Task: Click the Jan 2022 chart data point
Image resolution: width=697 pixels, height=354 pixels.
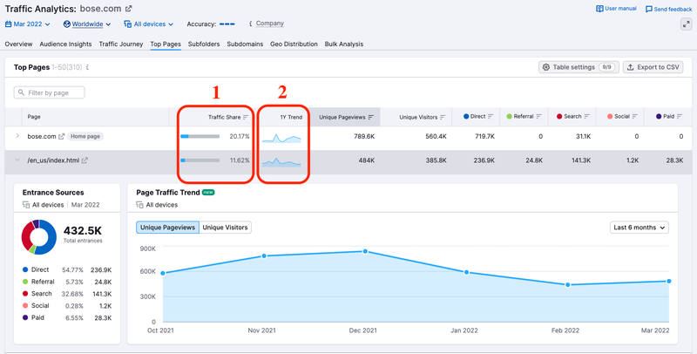Action: click(x=466, y=272)
